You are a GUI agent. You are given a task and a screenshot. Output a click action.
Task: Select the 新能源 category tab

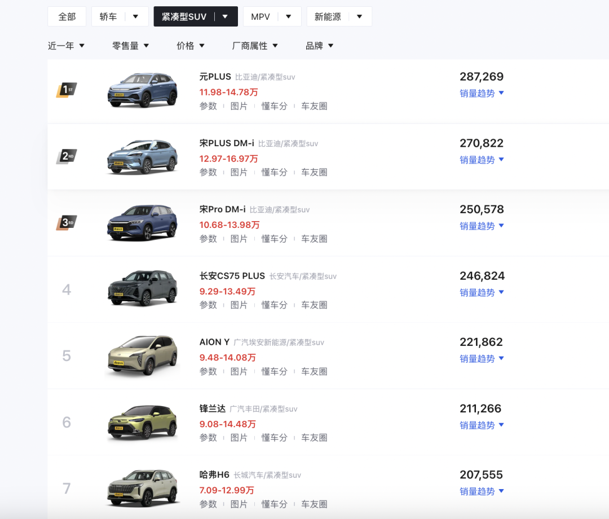(328, 17)
